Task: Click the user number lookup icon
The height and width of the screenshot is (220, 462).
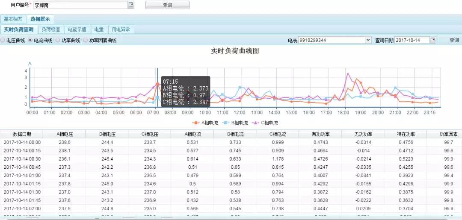Action: tap(131, 5)
